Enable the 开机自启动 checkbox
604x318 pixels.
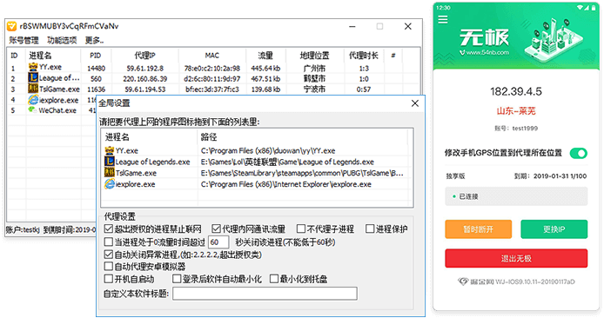pyautogui.click(x=108, y=279)
